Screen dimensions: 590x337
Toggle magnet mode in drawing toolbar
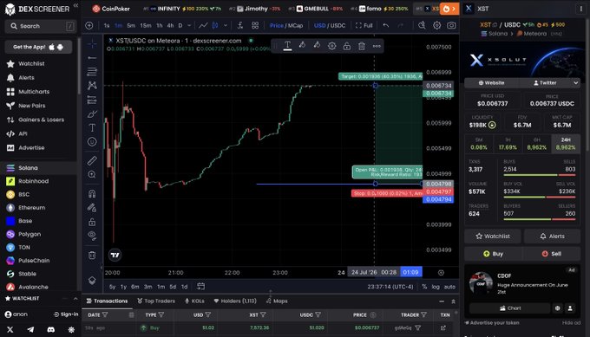(92, 193)
